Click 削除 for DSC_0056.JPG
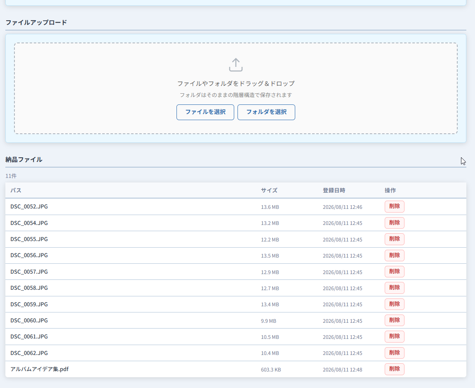 [395, 256]
